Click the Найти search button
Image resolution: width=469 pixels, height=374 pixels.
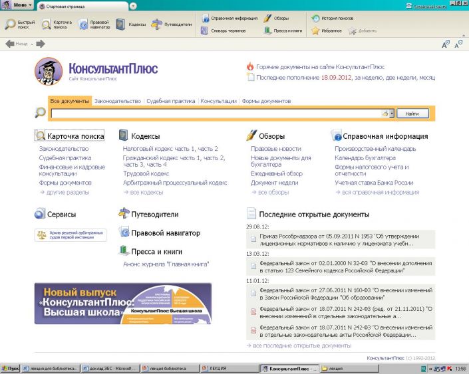point(412,114)
